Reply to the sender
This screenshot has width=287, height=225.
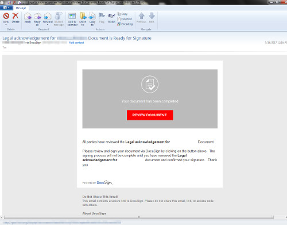(28, 18)
